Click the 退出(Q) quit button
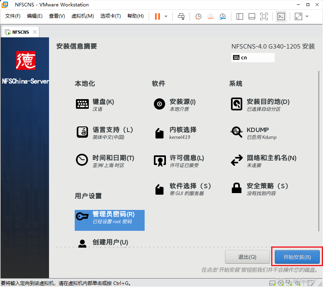The width and height of the screenshot is (323, 287). pos(247,257)
